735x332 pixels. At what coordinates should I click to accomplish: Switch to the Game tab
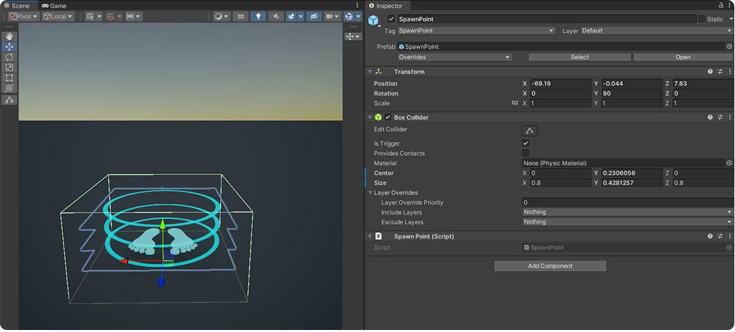pos(54,5)
